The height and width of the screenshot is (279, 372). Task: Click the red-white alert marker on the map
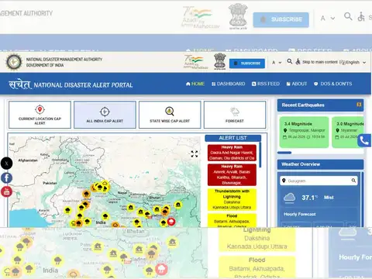click(171, 222)
